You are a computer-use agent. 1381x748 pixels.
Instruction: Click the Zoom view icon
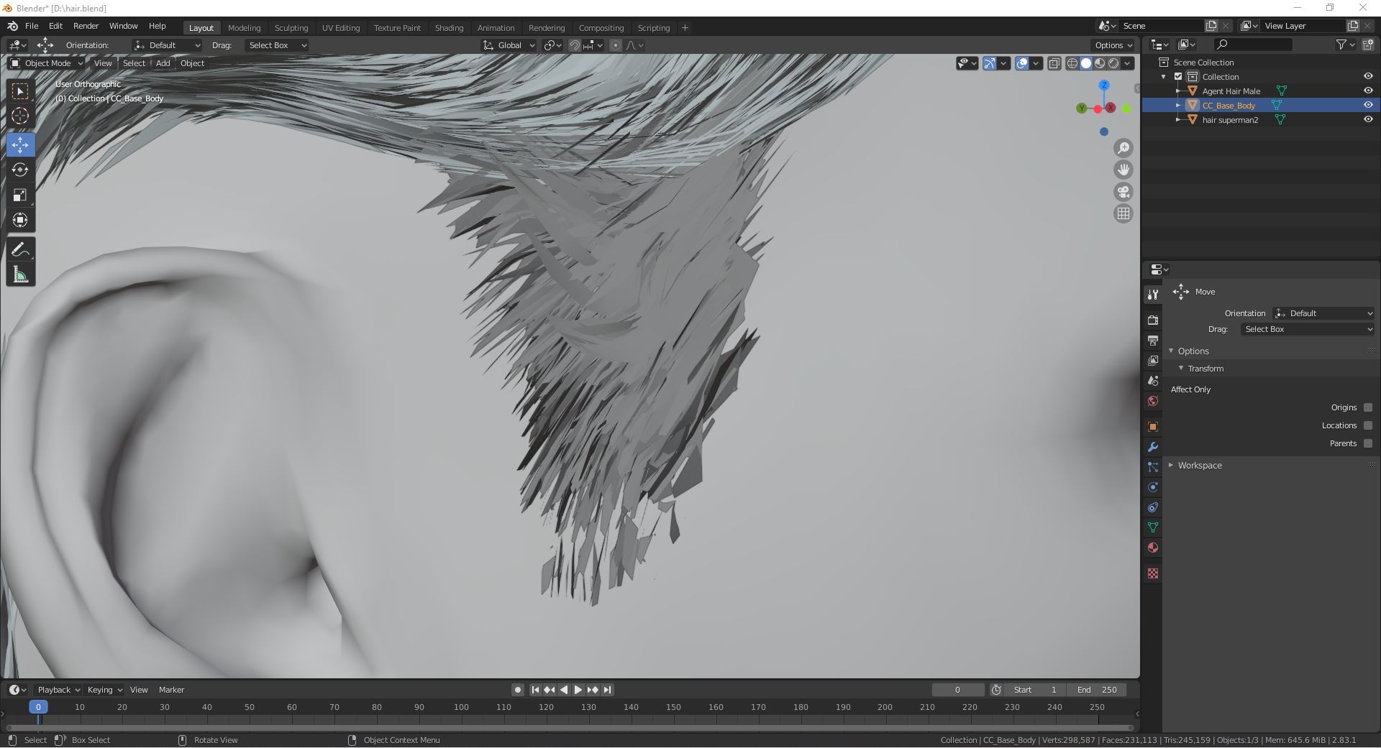click(x=1123, y=148)
